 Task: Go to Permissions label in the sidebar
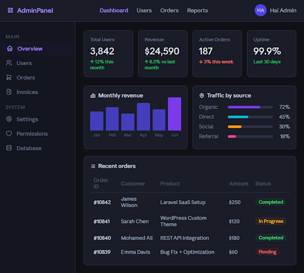(32, 134)
